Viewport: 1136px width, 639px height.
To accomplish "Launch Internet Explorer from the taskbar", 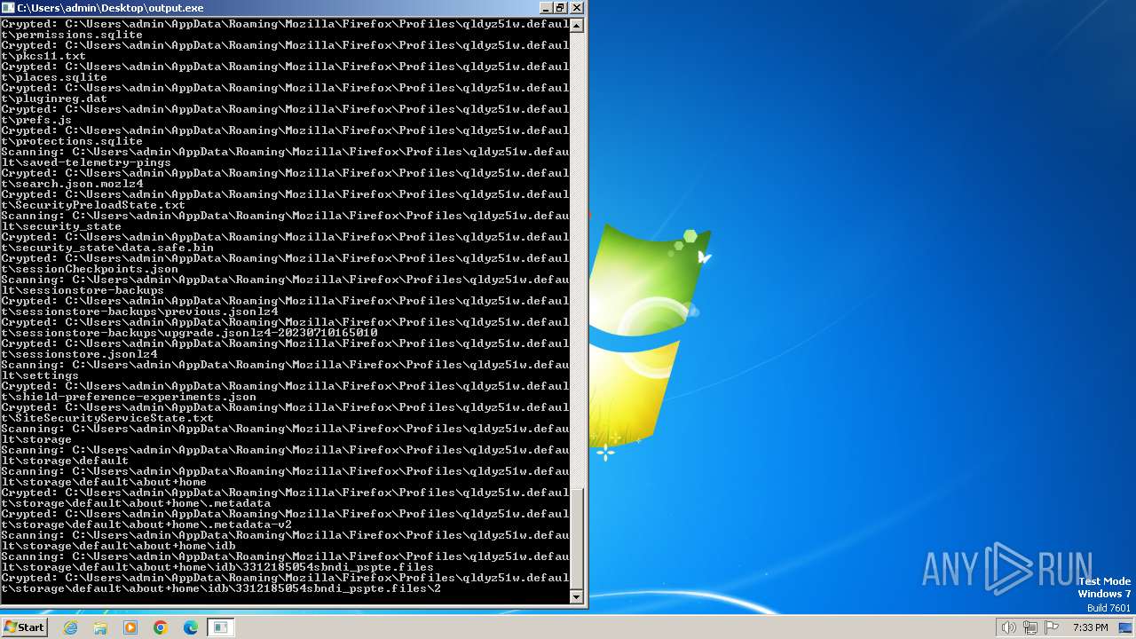I will [x=71, y=627].
